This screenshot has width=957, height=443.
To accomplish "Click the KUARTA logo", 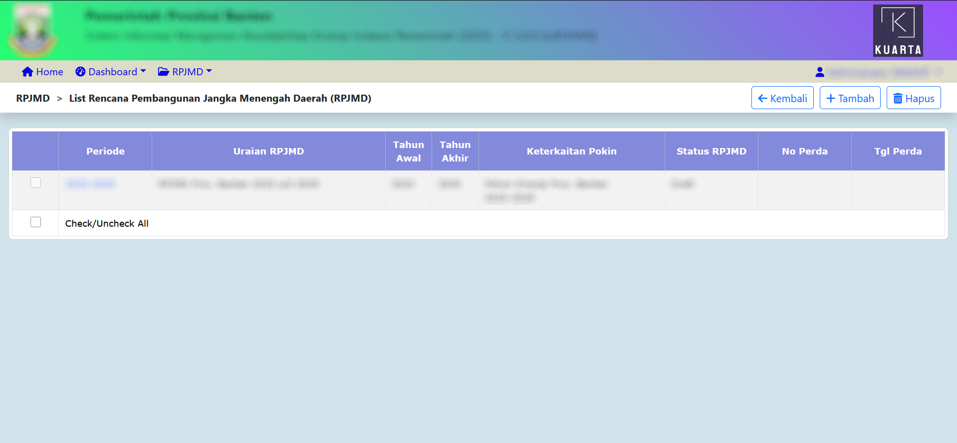I will [898, 30].
